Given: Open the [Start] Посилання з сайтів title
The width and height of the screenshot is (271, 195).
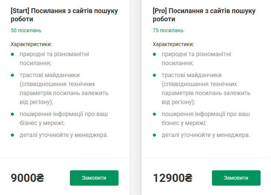Looking at the screenshot, I should point(64,15).
